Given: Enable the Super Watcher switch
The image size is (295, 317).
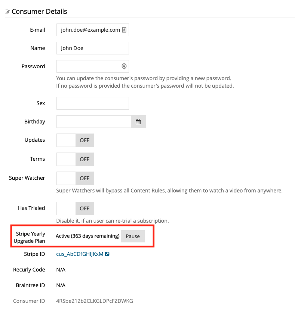Looking at the screenshot, I should [75, 178].
